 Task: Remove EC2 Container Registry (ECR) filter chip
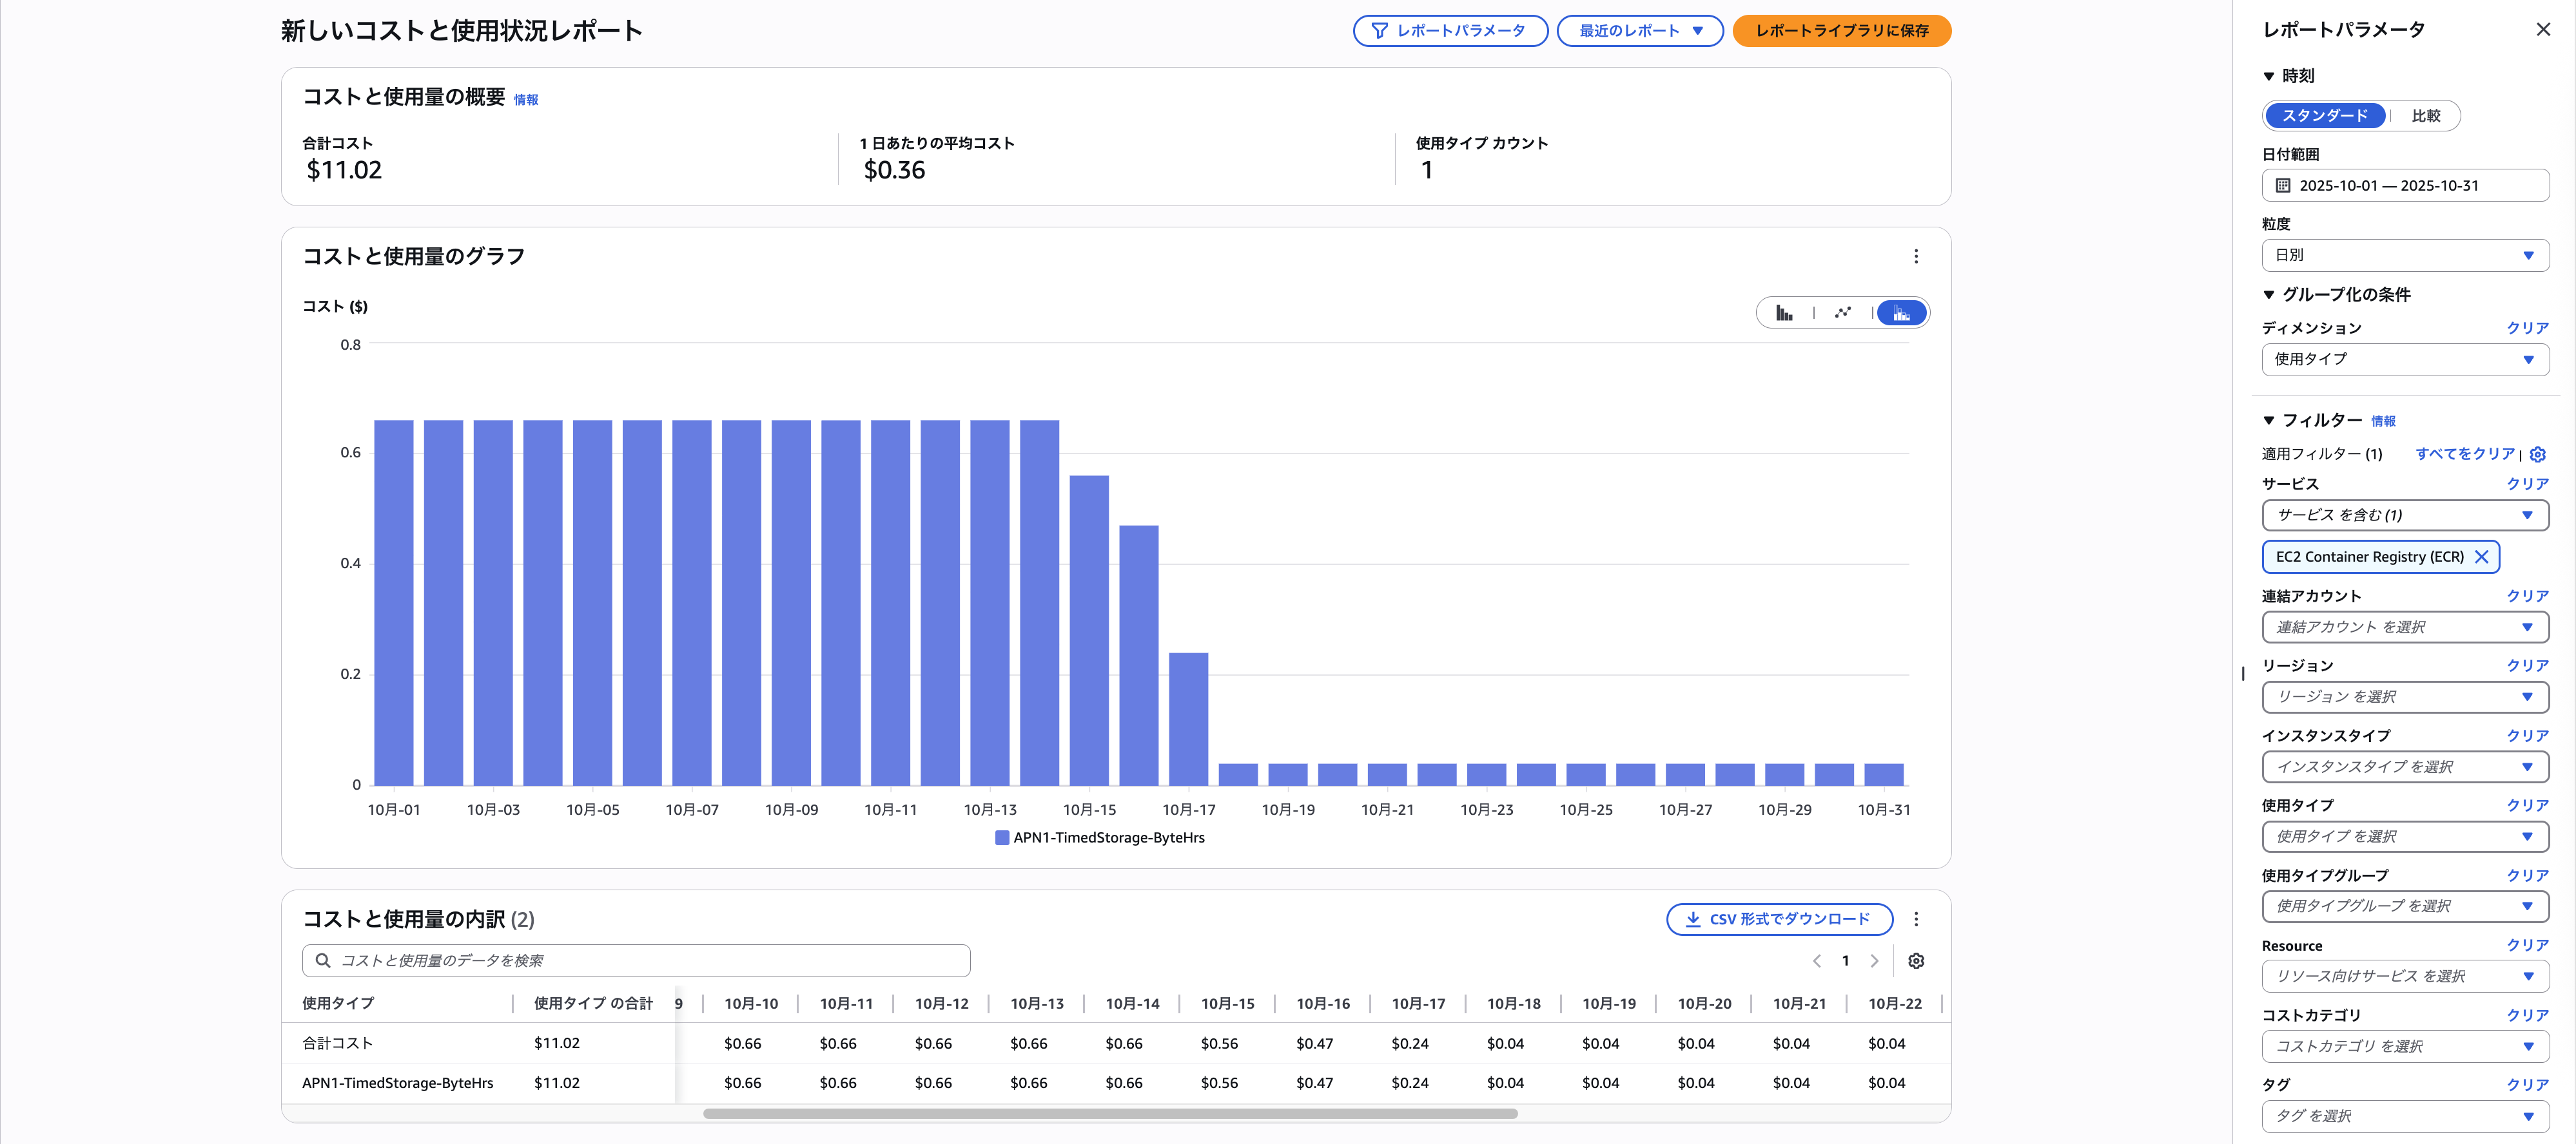(x=2481, y=558)
